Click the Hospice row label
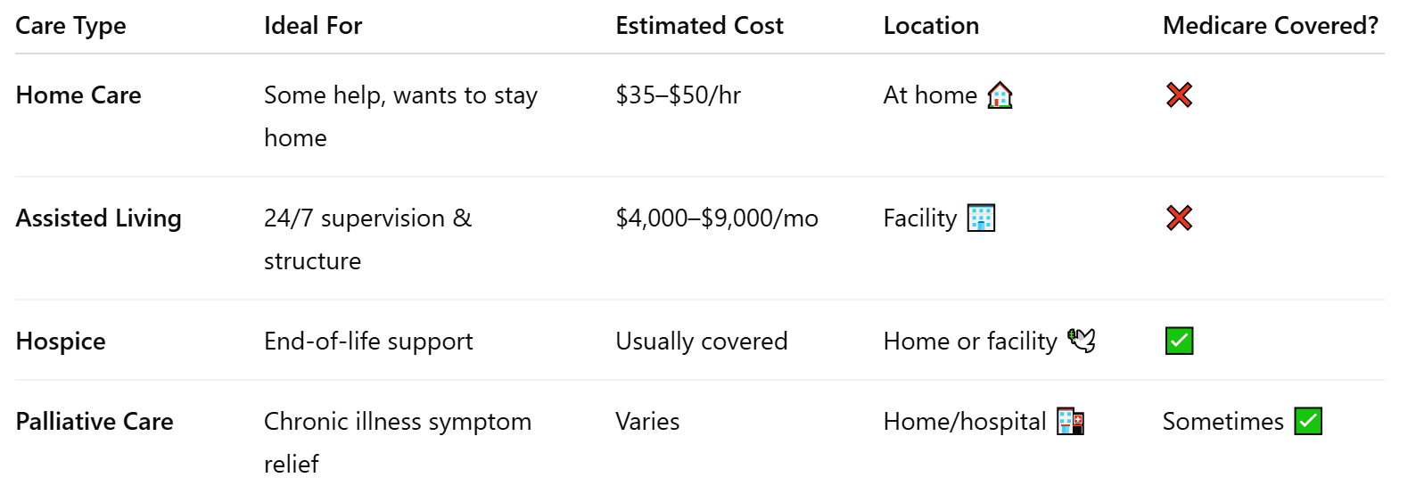This screenshot has height=494, width=1416. [61, 342]
